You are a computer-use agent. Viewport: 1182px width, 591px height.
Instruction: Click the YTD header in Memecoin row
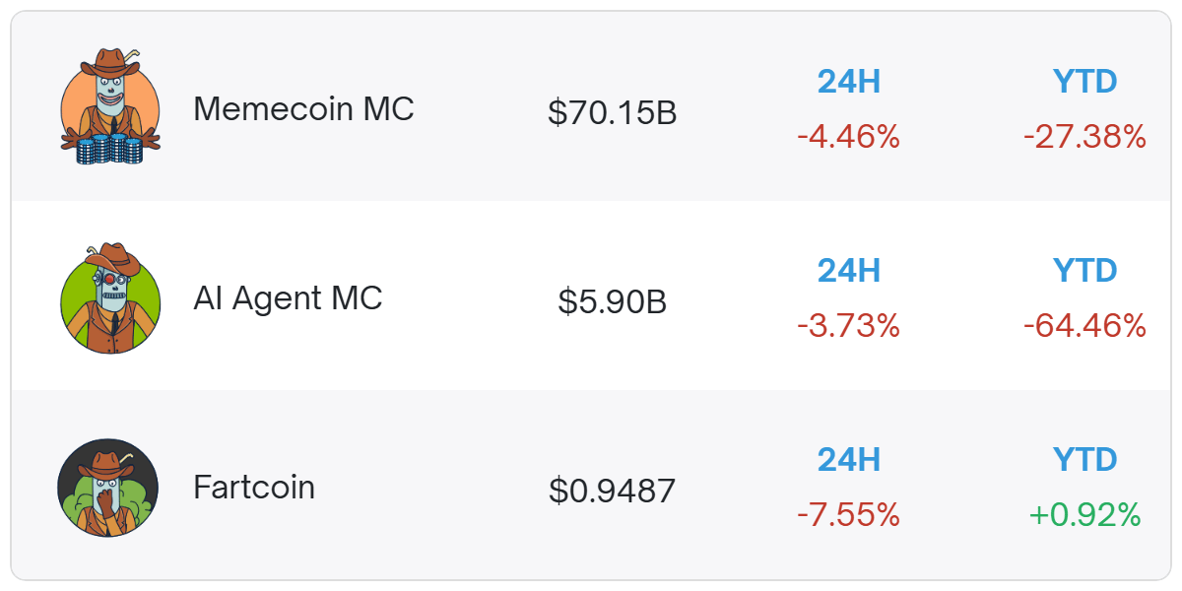click(1084, 82)
